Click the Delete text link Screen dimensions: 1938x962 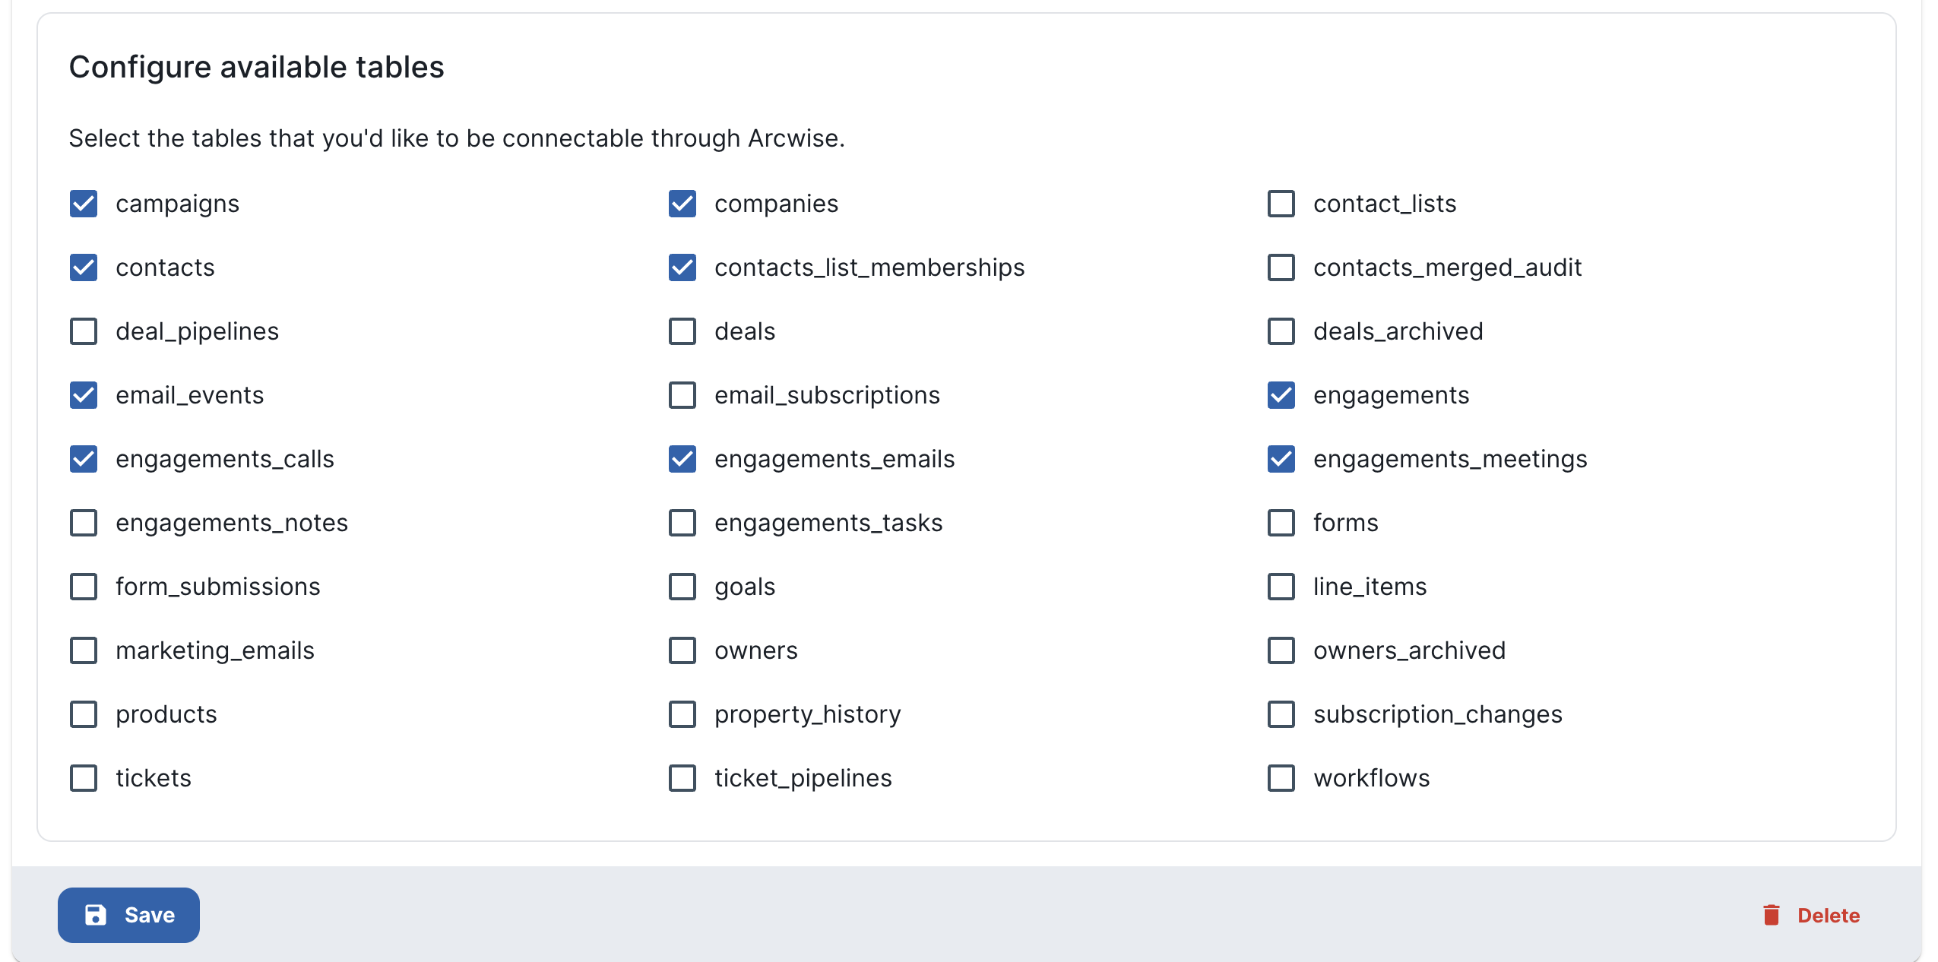pyautogui.click(x=1829, y=916)
